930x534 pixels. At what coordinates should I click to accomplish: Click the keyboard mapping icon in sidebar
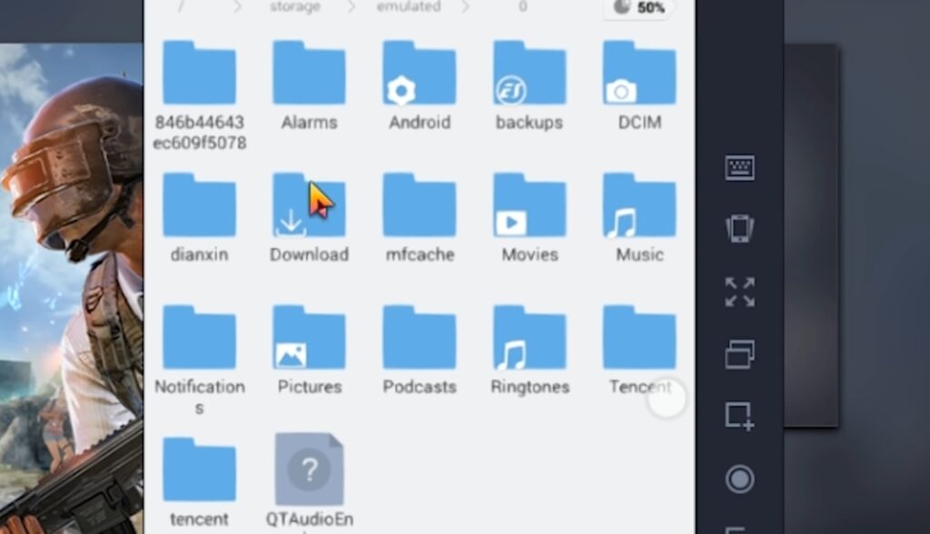pyautogui.click(x=739, y=168)
